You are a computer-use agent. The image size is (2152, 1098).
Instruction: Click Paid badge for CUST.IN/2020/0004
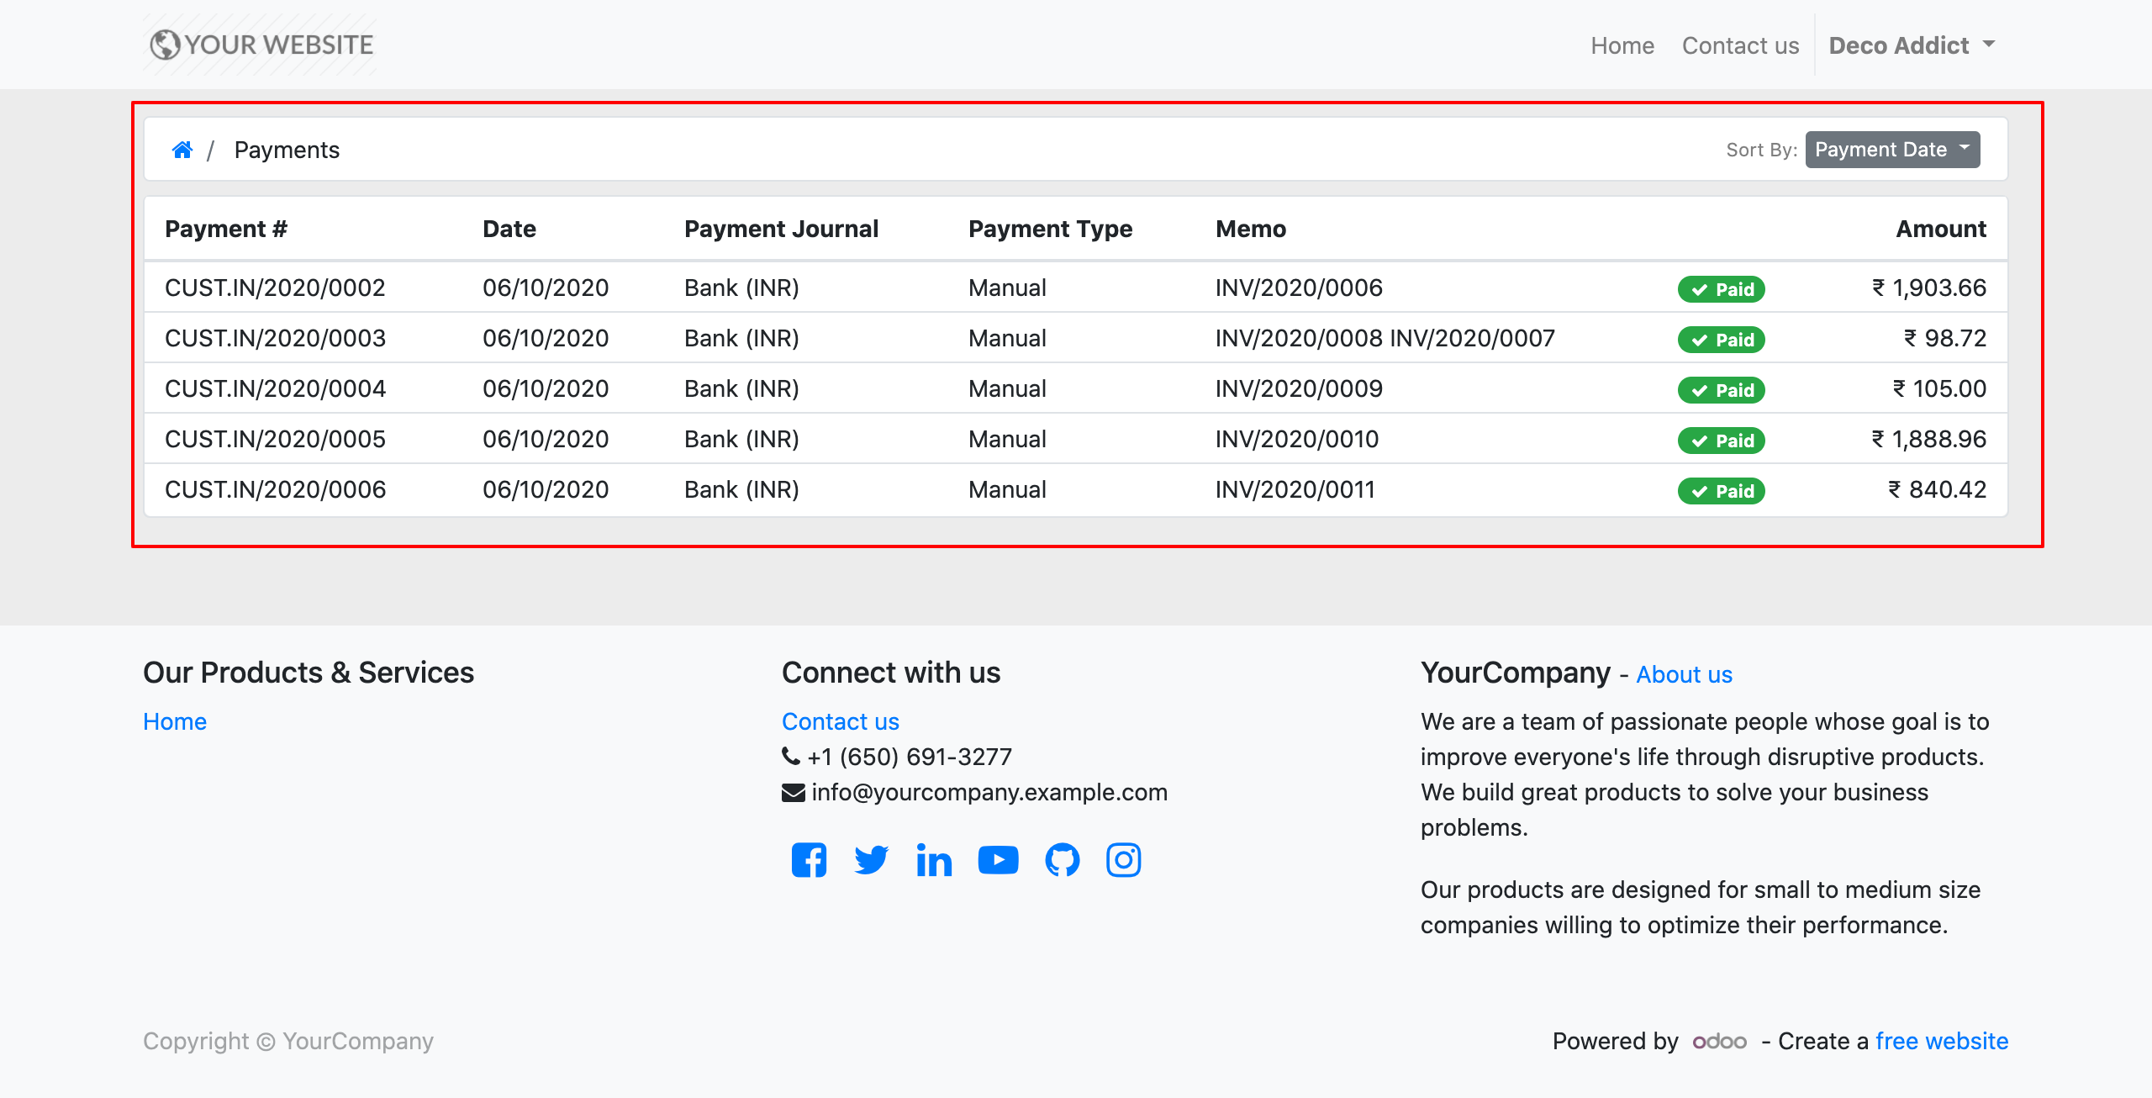click(1721, 390)
